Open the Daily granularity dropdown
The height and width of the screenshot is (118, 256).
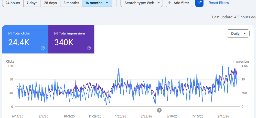238,33
